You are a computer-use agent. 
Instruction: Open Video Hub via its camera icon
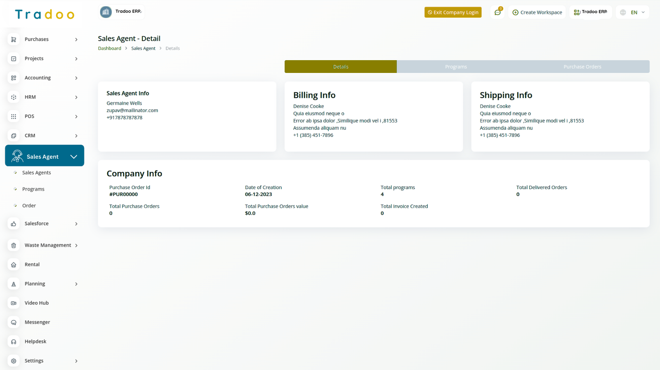[x=14, y=303]
